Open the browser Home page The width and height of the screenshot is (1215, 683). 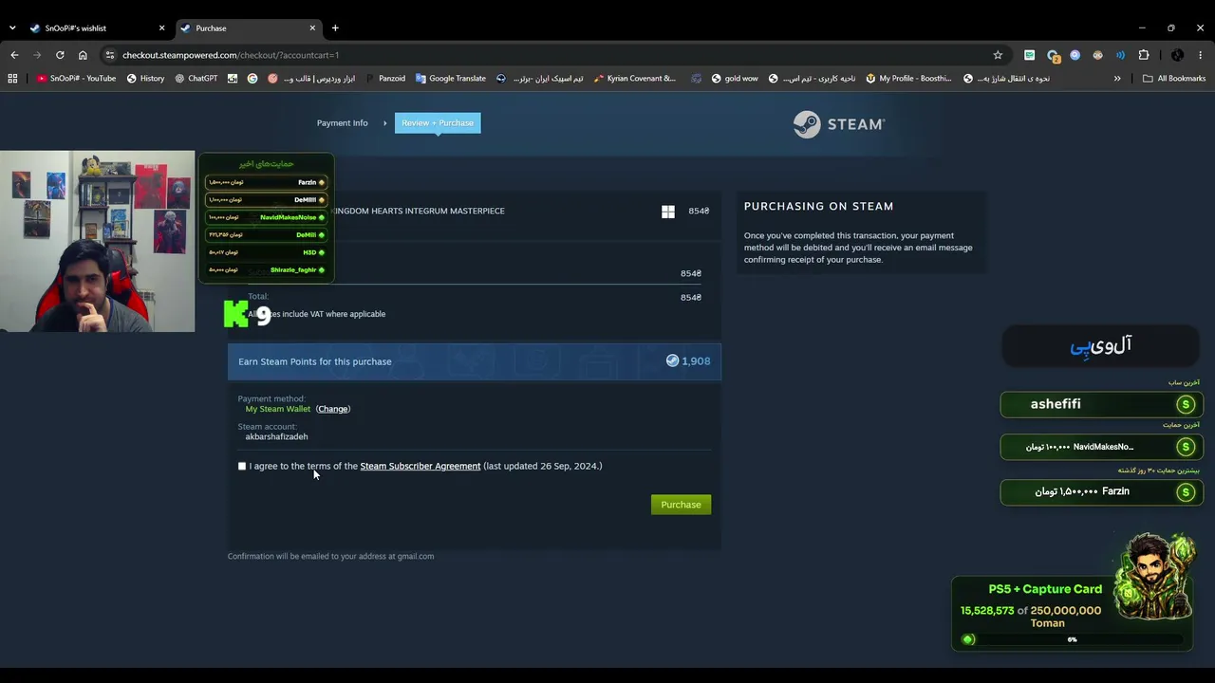click(83, 55)
